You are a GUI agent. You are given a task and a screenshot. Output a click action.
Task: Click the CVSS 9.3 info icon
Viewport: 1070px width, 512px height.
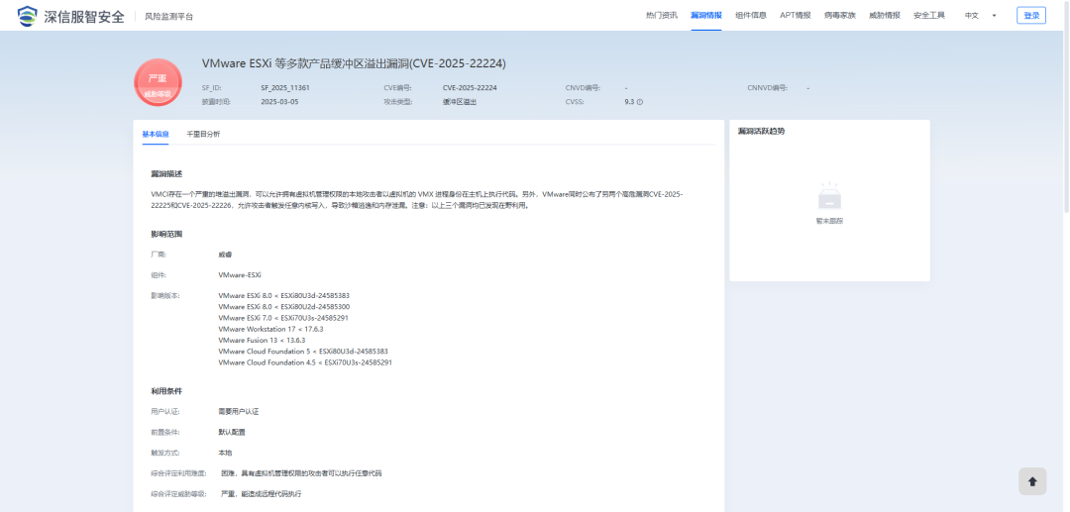coord(640,102)
